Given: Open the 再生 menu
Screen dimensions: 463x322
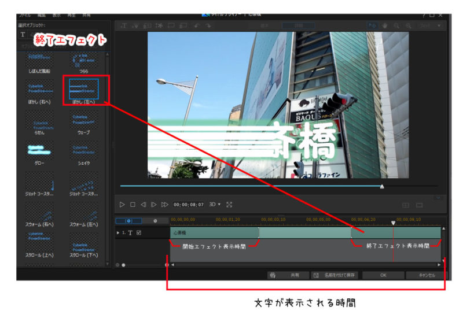Looking at the screenshot, I should coord(74,14).
